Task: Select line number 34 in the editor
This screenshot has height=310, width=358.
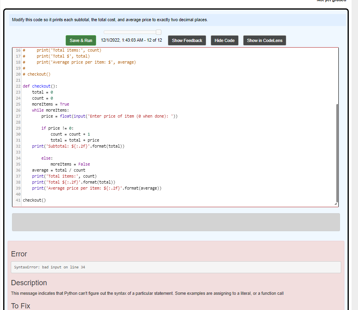Action: tap(18, 158)
